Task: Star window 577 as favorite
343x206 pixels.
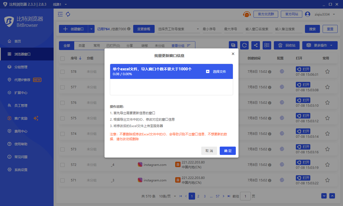Action: click(x=327, y=87)
